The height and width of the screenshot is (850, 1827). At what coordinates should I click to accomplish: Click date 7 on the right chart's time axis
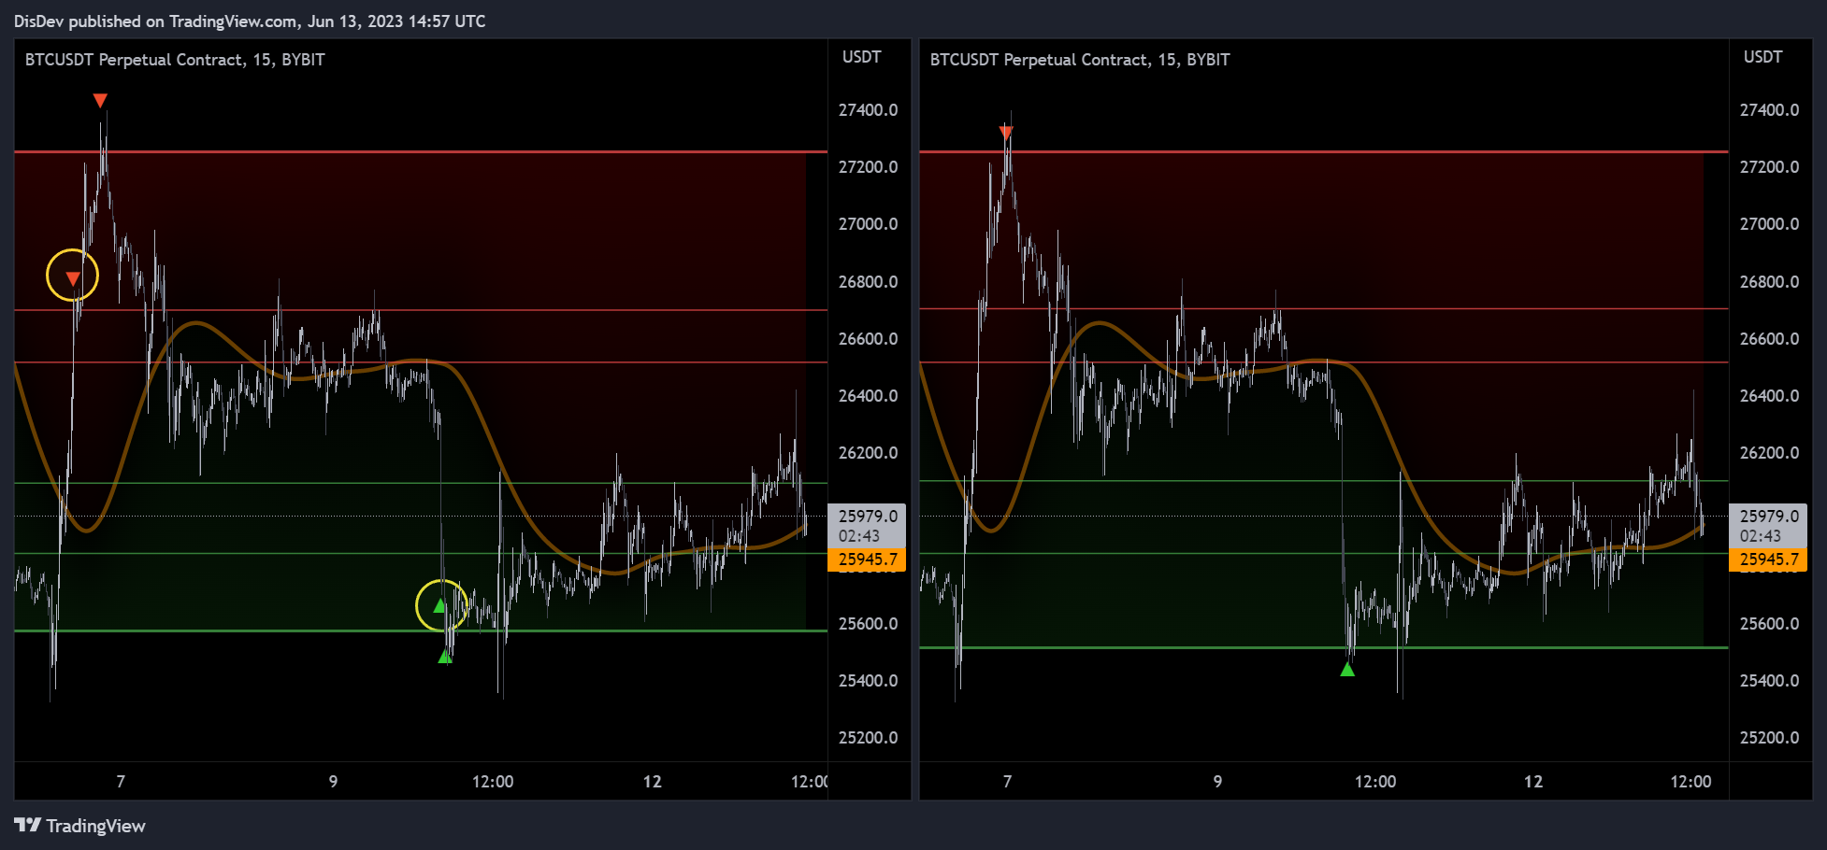[x=1007, y=782]
